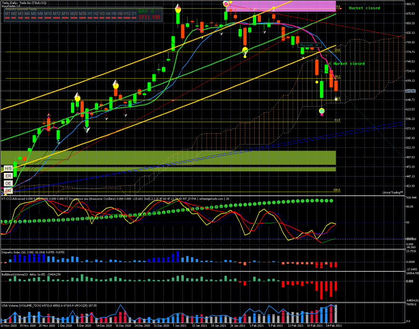Click the cyan-ringed yellow circle marker under the lowest February candle
The height and width of the screenshot is (329, 419).
click(322, 110)
